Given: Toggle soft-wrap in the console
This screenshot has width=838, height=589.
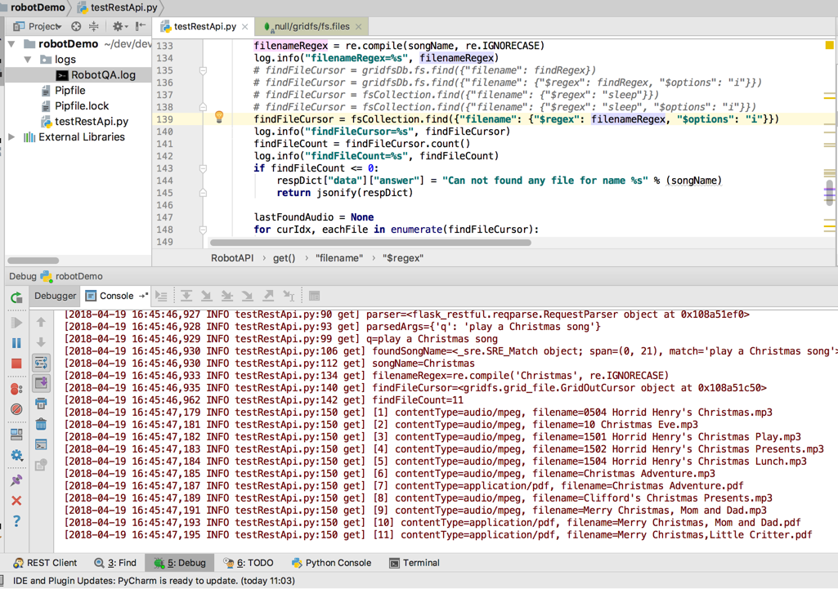Looking at the screenshot, I should tap(41, 363).
